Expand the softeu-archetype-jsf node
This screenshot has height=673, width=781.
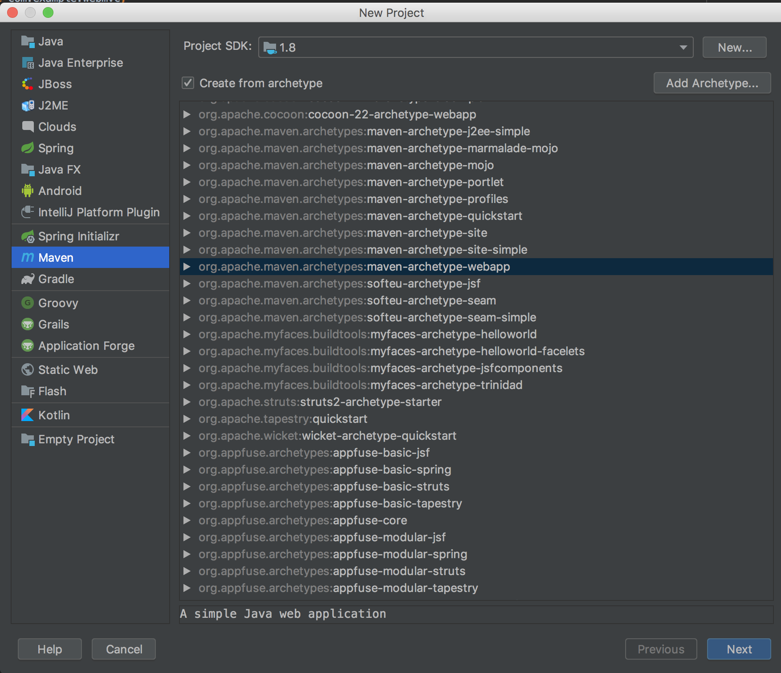click(x=187, y=284)
